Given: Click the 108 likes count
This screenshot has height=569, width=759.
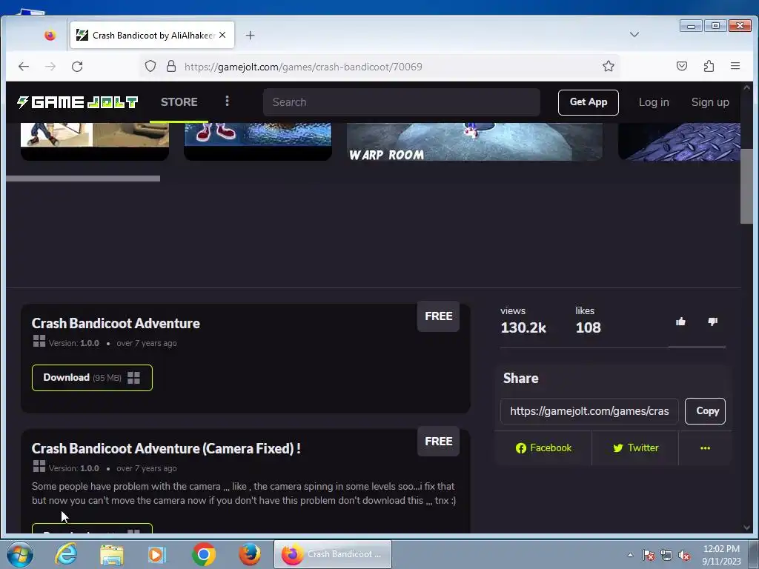Looking at the screenshot, I should (588, 327).
